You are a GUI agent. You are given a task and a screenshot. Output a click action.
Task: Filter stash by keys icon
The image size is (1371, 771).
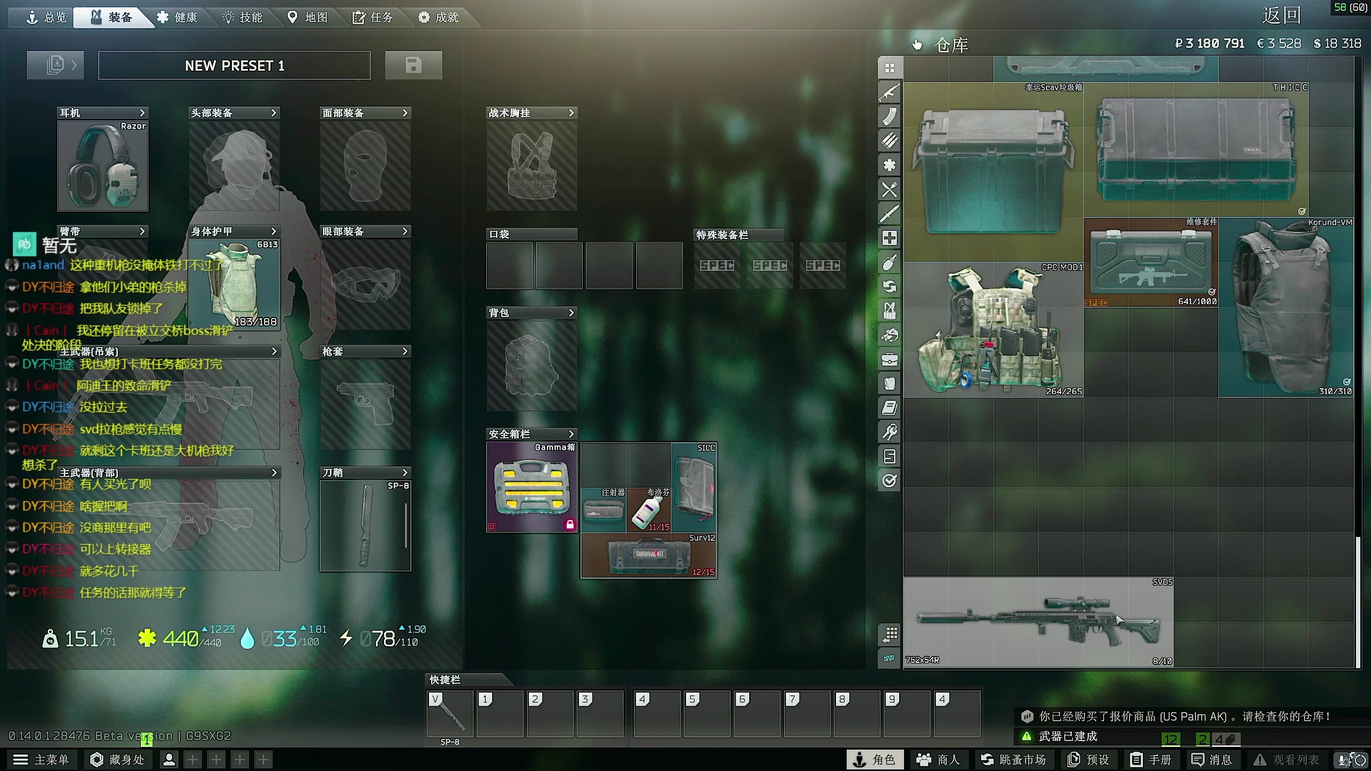point(890,432)
